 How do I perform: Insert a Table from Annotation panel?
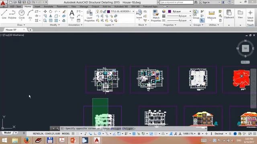pos(79,20)
